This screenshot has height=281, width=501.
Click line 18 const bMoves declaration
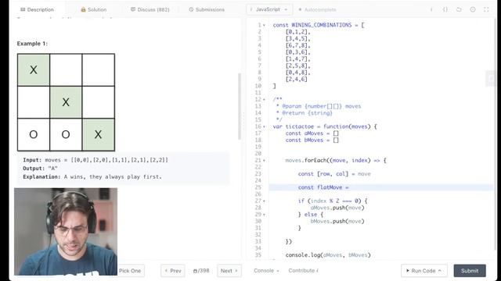(x=312, y=140)
